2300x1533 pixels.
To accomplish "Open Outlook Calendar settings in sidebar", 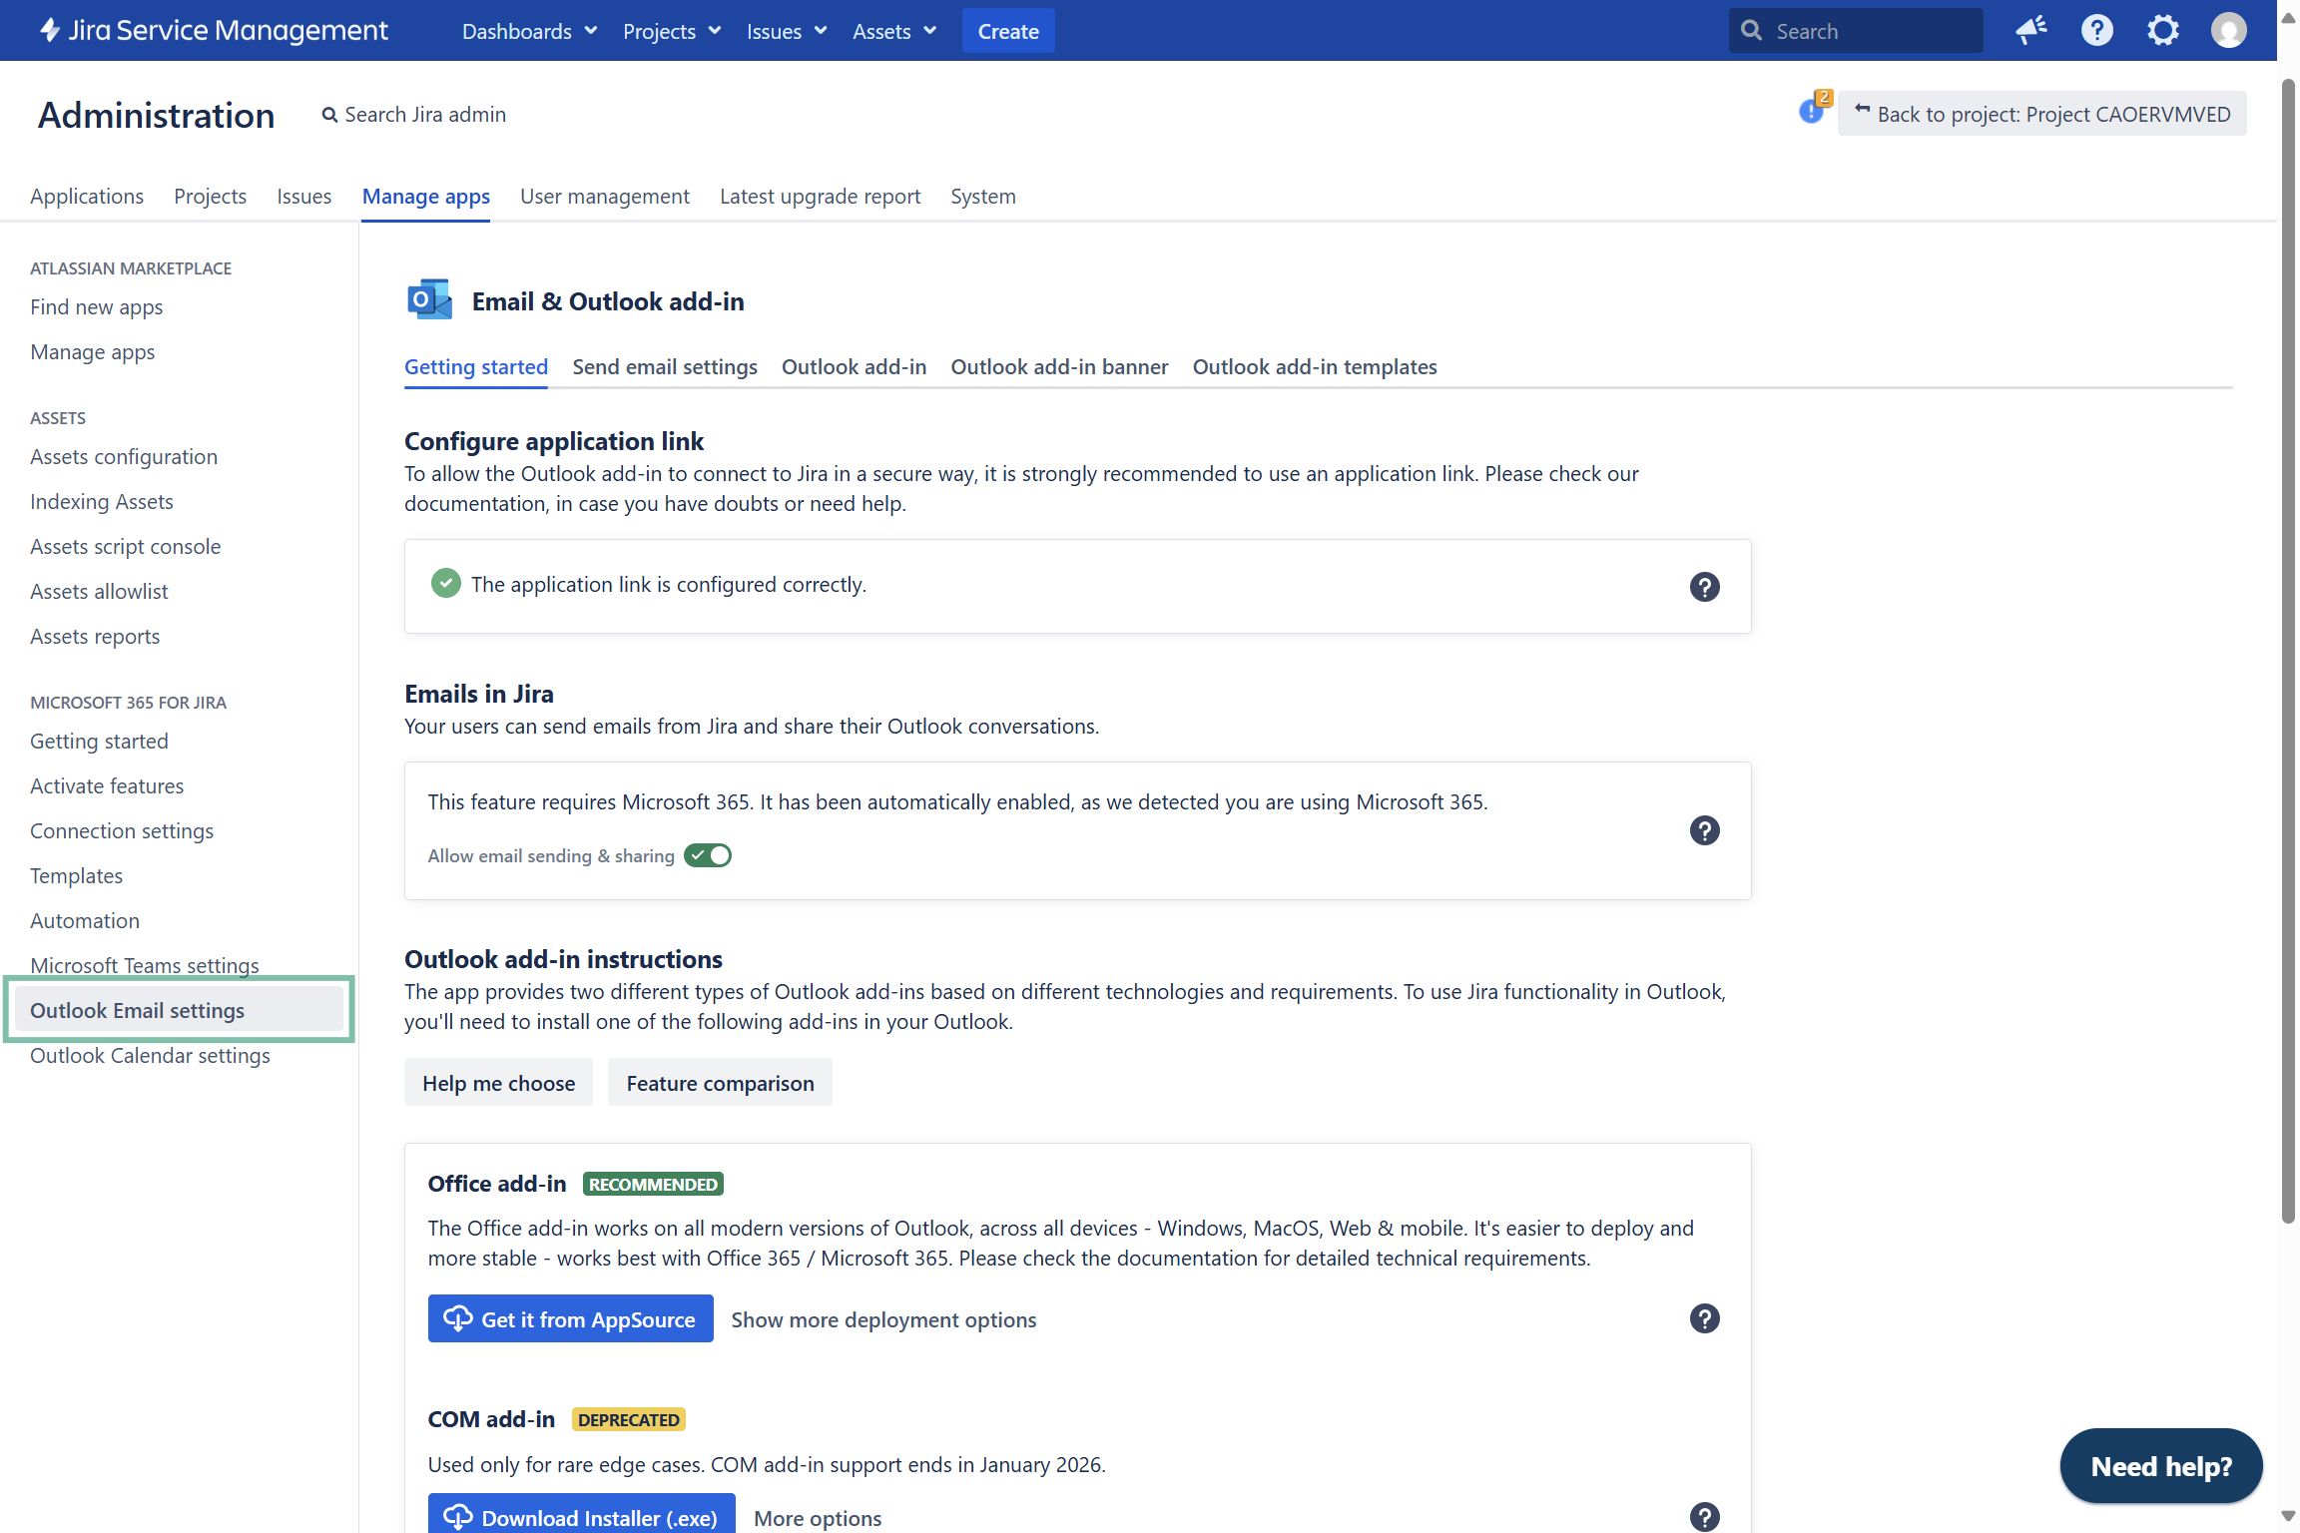I will click(x=150, y=1056).
